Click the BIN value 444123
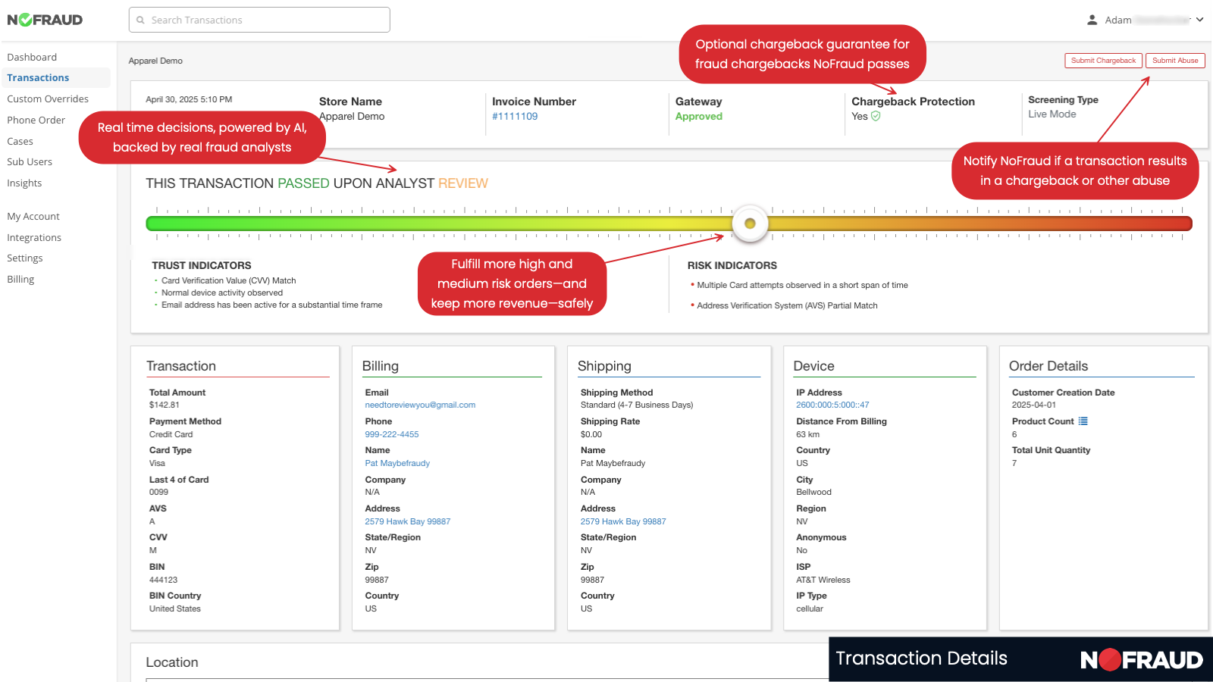The image size is (1213, 682). click(x=163, y=580)
